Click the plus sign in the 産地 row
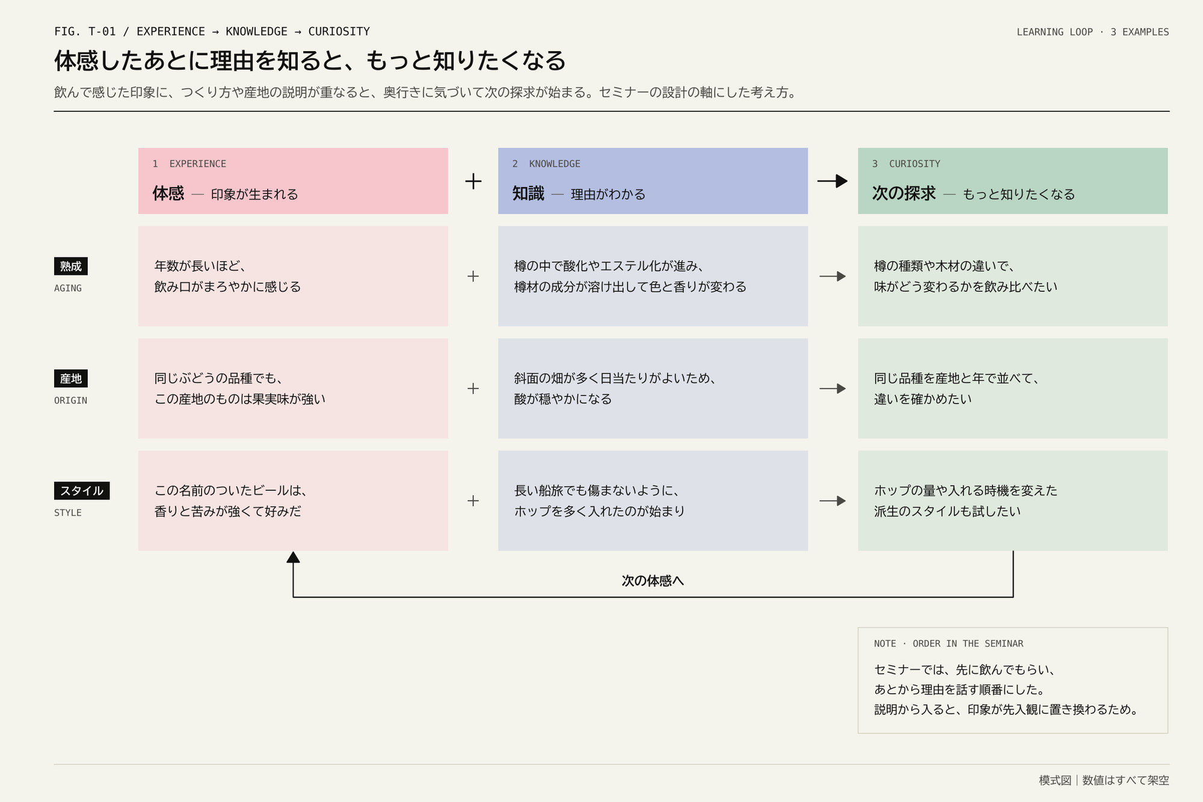Image resolution: width=1203 pixels, height=802 pixels. (473, 389)
